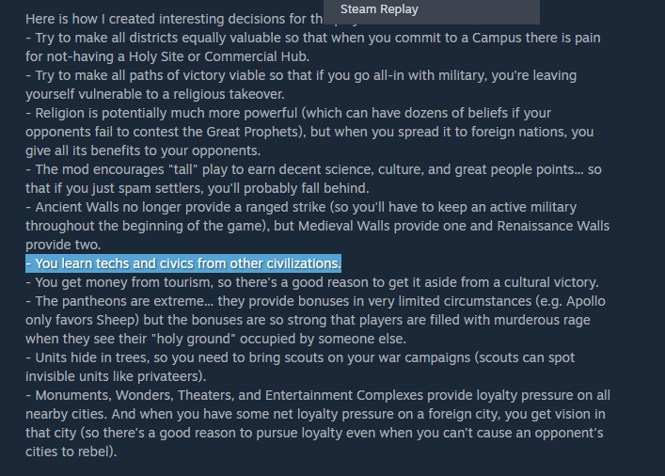This screenshot has height=476, width=665.
Task: Click the line about paths of victory
Action: pos(301,75)
